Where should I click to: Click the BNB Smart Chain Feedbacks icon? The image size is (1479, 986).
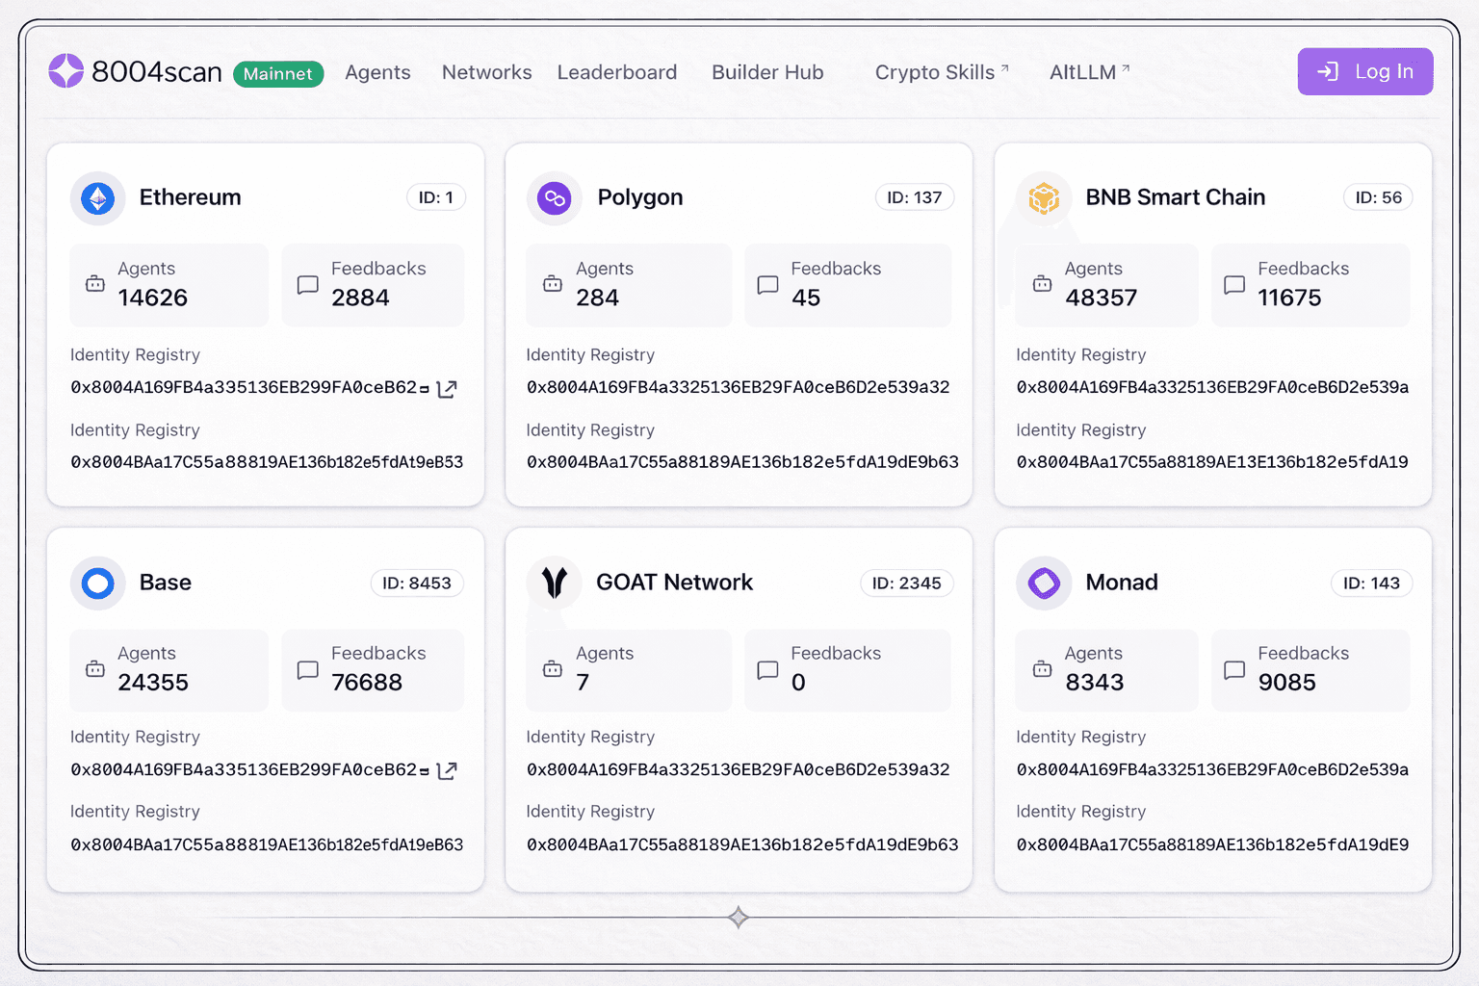click(x=1234, y=285)
